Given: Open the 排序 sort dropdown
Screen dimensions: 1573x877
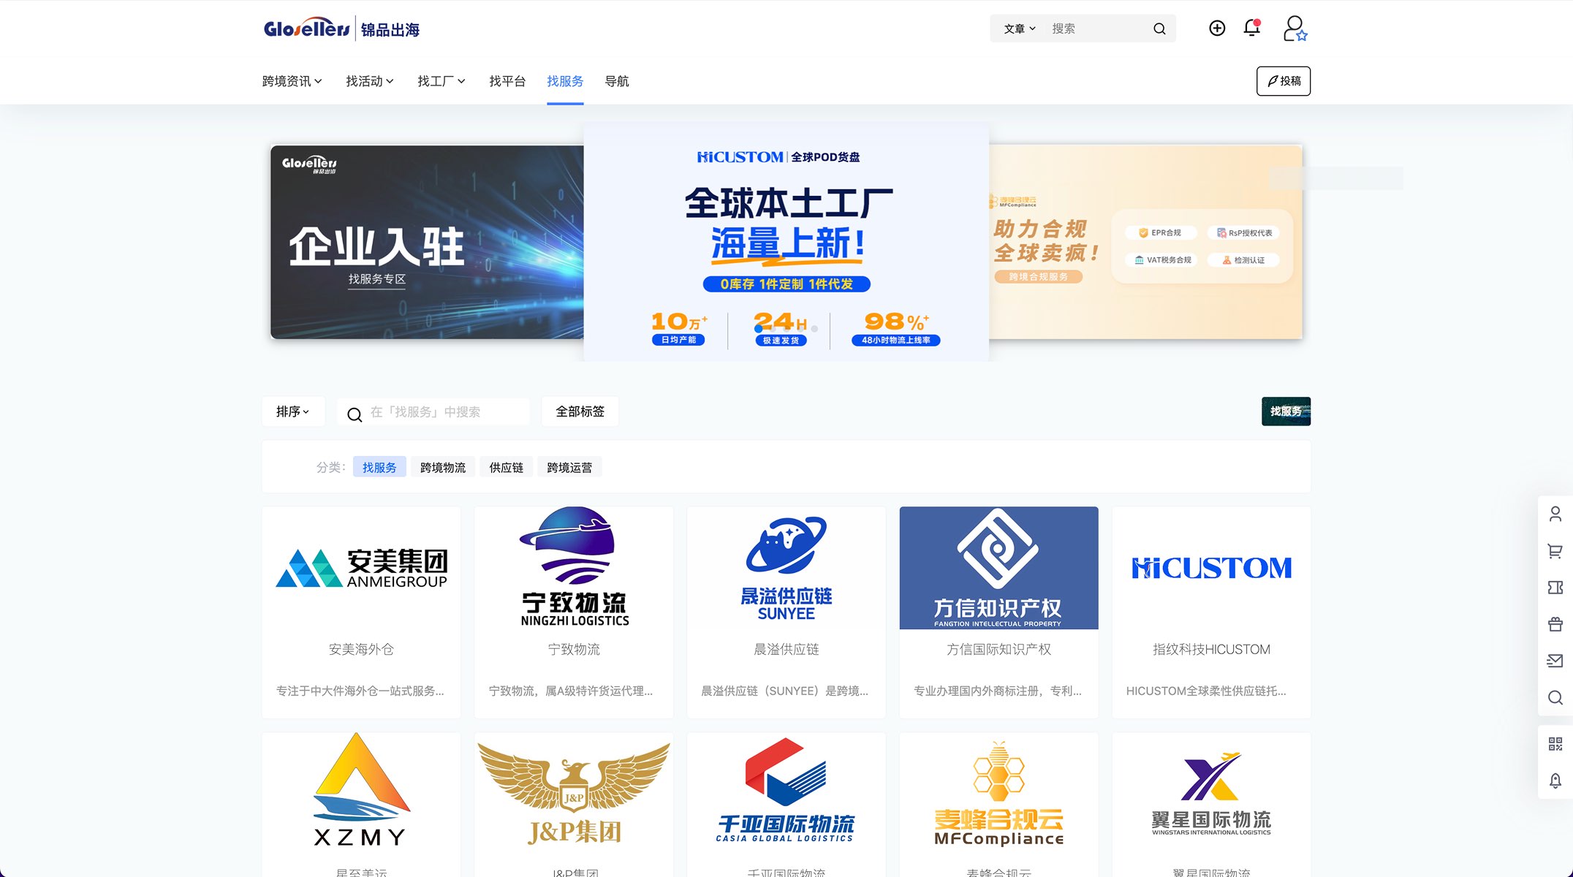Looking at the screenshot, I should [293, 411].
